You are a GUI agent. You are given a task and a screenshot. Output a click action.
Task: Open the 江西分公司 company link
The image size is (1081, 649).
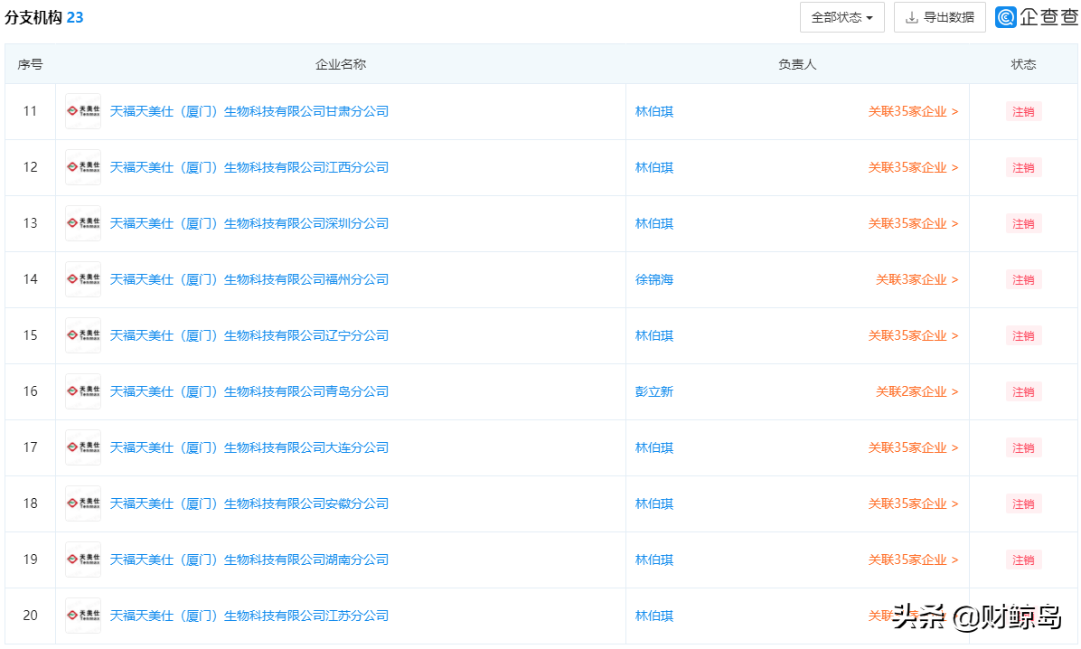coord(249,167)
